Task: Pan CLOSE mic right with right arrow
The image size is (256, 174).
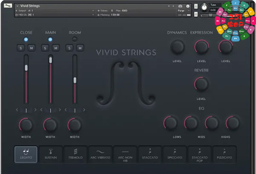Action: (x=35, y=110)
